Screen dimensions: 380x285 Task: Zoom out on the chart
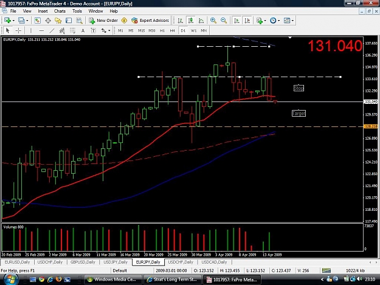point(224,21)
